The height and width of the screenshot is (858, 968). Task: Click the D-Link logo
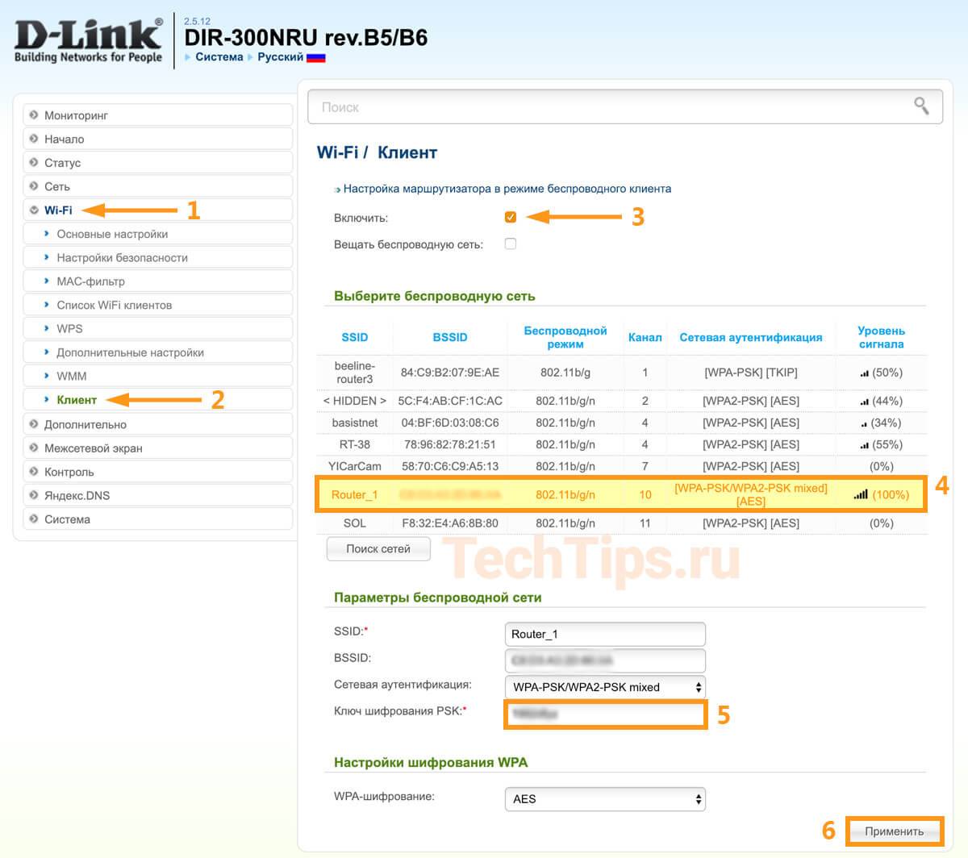tap(89, 40)
